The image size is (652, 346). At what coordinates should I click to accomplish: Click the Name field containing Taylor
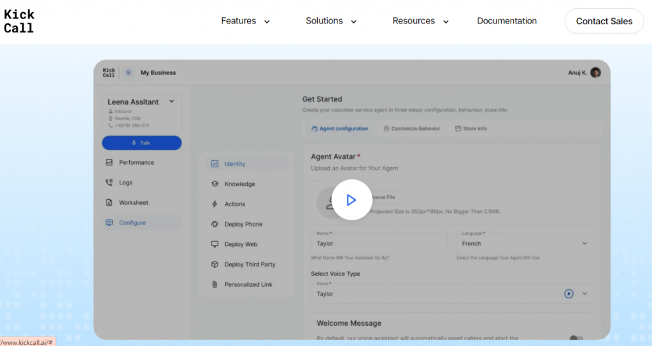(x=379, y=244)
